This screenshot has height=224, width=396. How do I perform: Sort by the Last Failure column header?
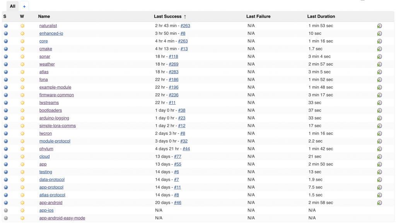point(258,17)
